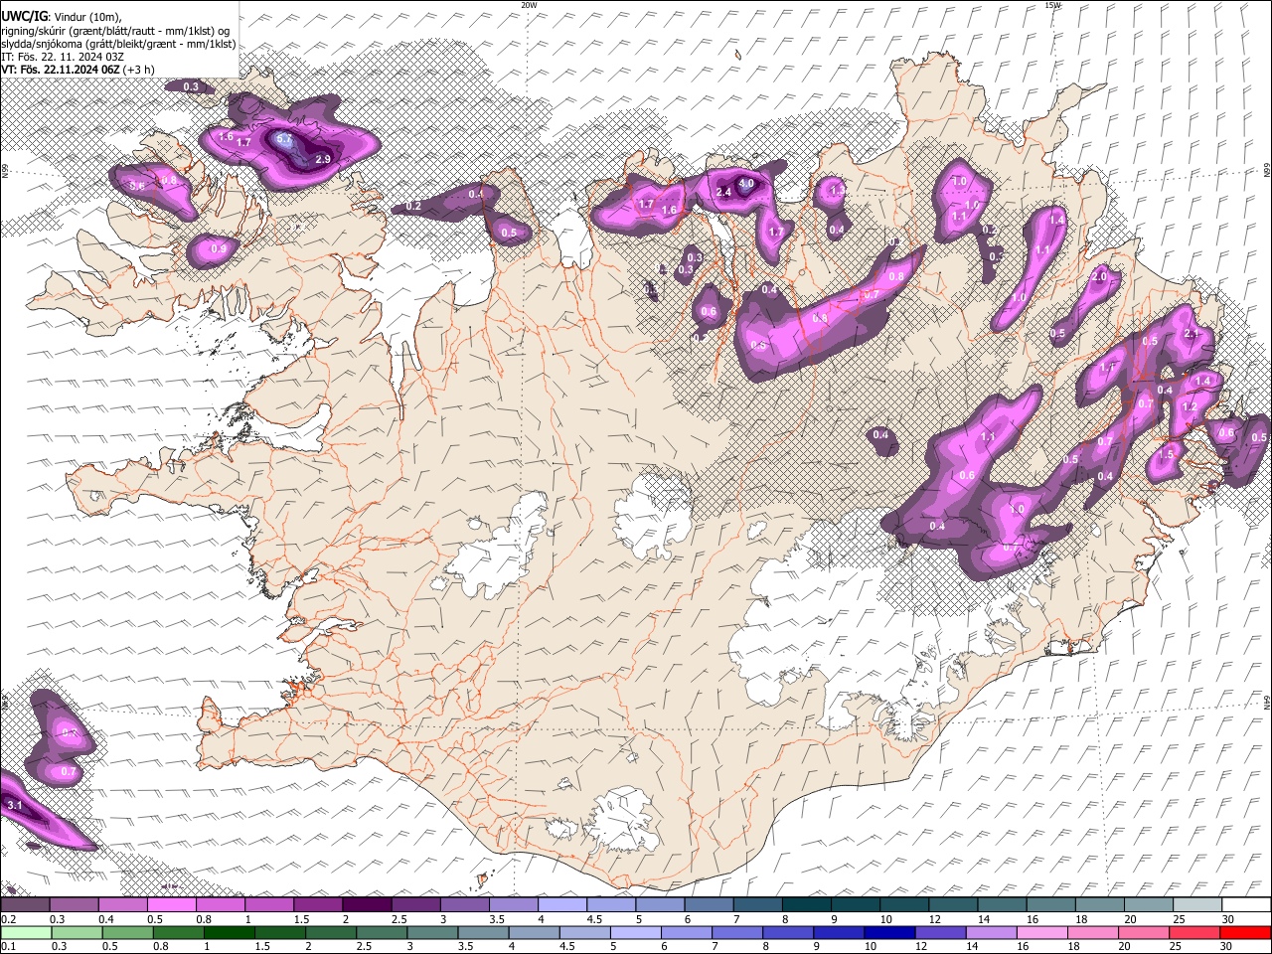Click the 'UWC/IG' title text

point(24,16)
